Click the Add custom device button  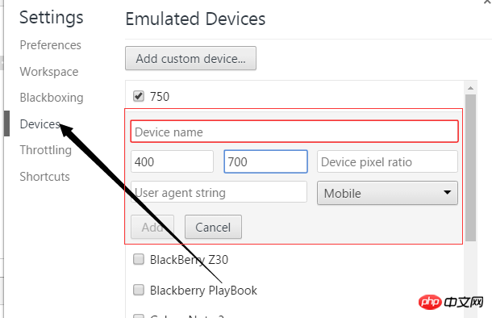click(x=190, y=58)
